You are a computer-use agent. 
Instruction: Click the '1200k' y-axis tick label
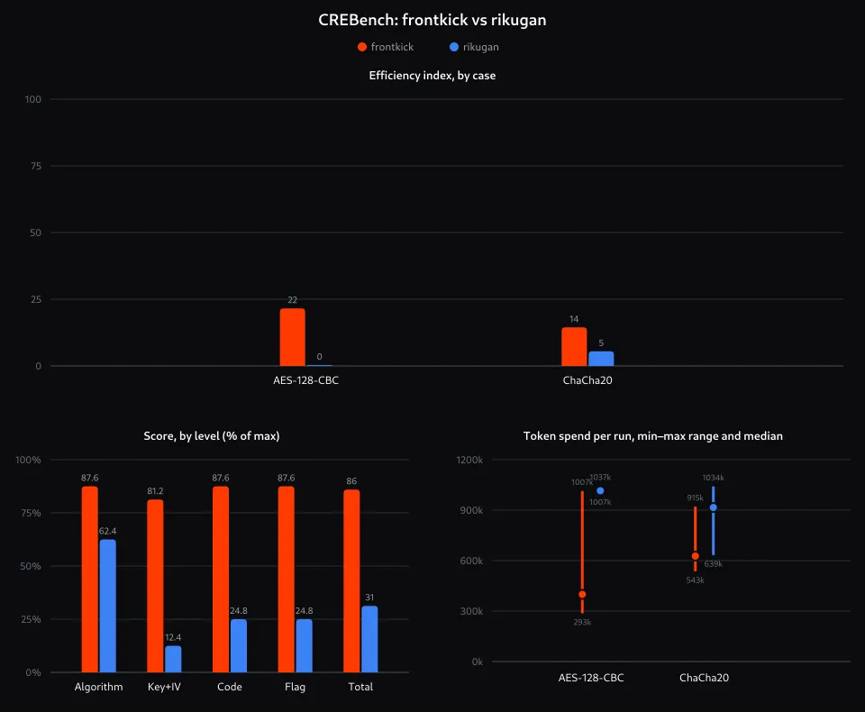[x=469, y=460]
